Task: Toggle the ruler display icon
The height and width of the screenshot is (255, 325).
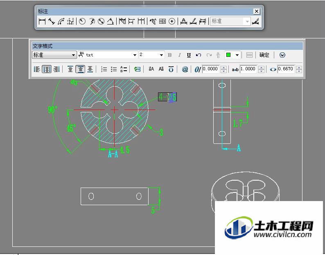Action: (x=249, y=55)
